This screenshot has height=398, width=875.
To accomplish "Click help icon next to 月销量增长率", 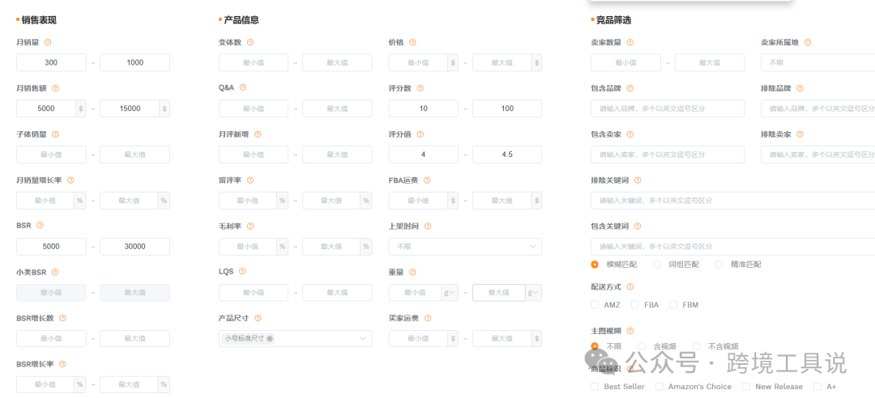I will [70, 180].
